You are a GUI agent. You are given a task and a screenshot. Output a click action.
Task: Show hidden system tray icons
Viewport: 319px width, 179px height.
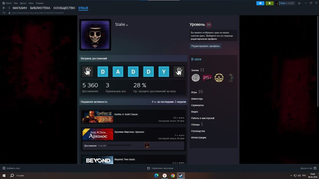pyautogui.click(x=291, y=176)
